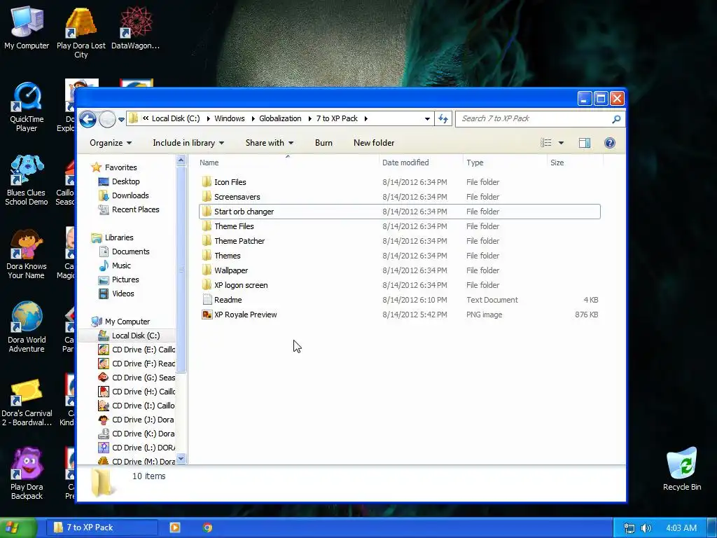Image resolution: width=717 pixels, height=538 pixels.
Task: Open My Computer desktop icon
Action: 27,27
